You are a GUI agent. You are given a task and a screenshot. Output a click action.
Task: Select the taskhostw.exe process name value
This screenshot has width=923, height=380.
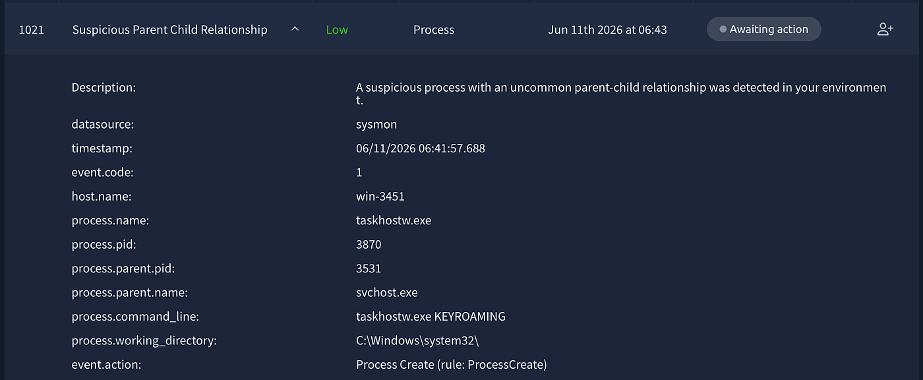pyautogui.click(x=394, y=220)
